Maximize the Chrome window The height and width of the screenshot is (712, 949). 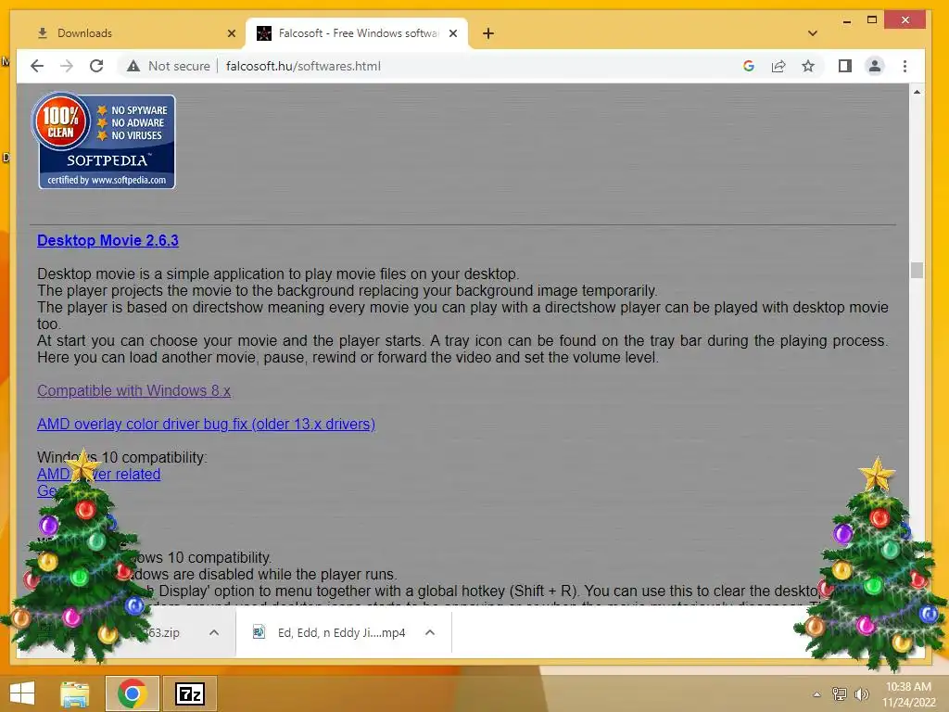[x=872, y=20]
